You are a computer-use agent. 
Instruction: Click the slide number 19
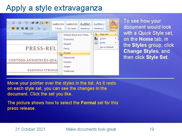pyautogui.click(x=152, y=129)
